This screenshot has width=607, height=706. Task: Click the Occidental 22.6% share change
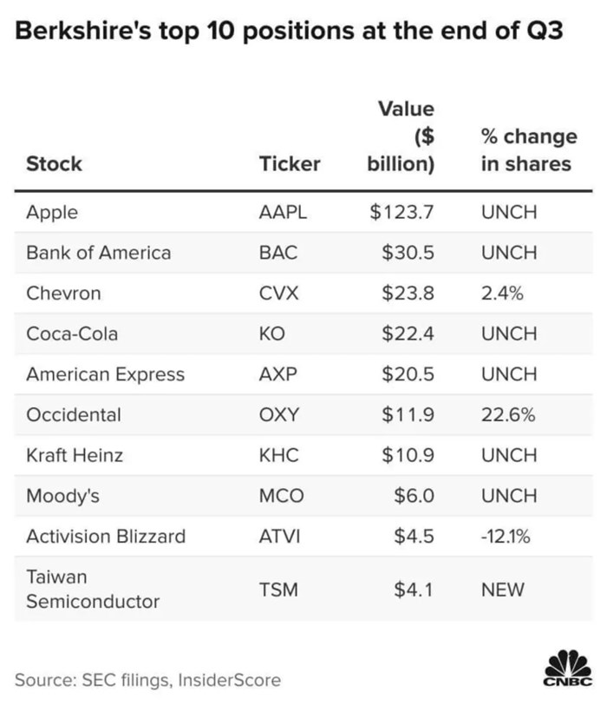click(x=507, y=415)
